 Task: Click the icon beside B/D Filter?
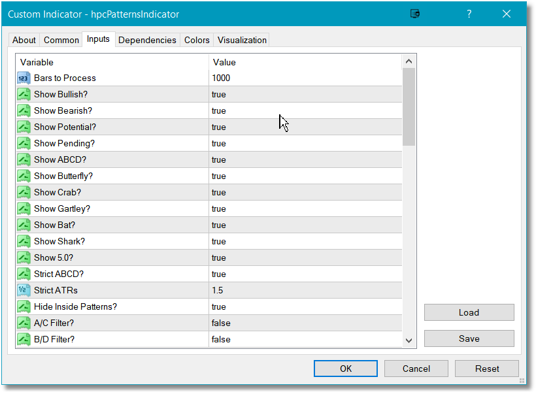click(x=24, y=339)
